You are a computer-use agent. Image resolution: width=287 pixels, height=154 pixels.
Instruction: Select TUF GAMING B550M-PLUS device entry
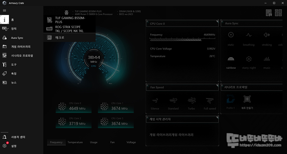point(70,20)
